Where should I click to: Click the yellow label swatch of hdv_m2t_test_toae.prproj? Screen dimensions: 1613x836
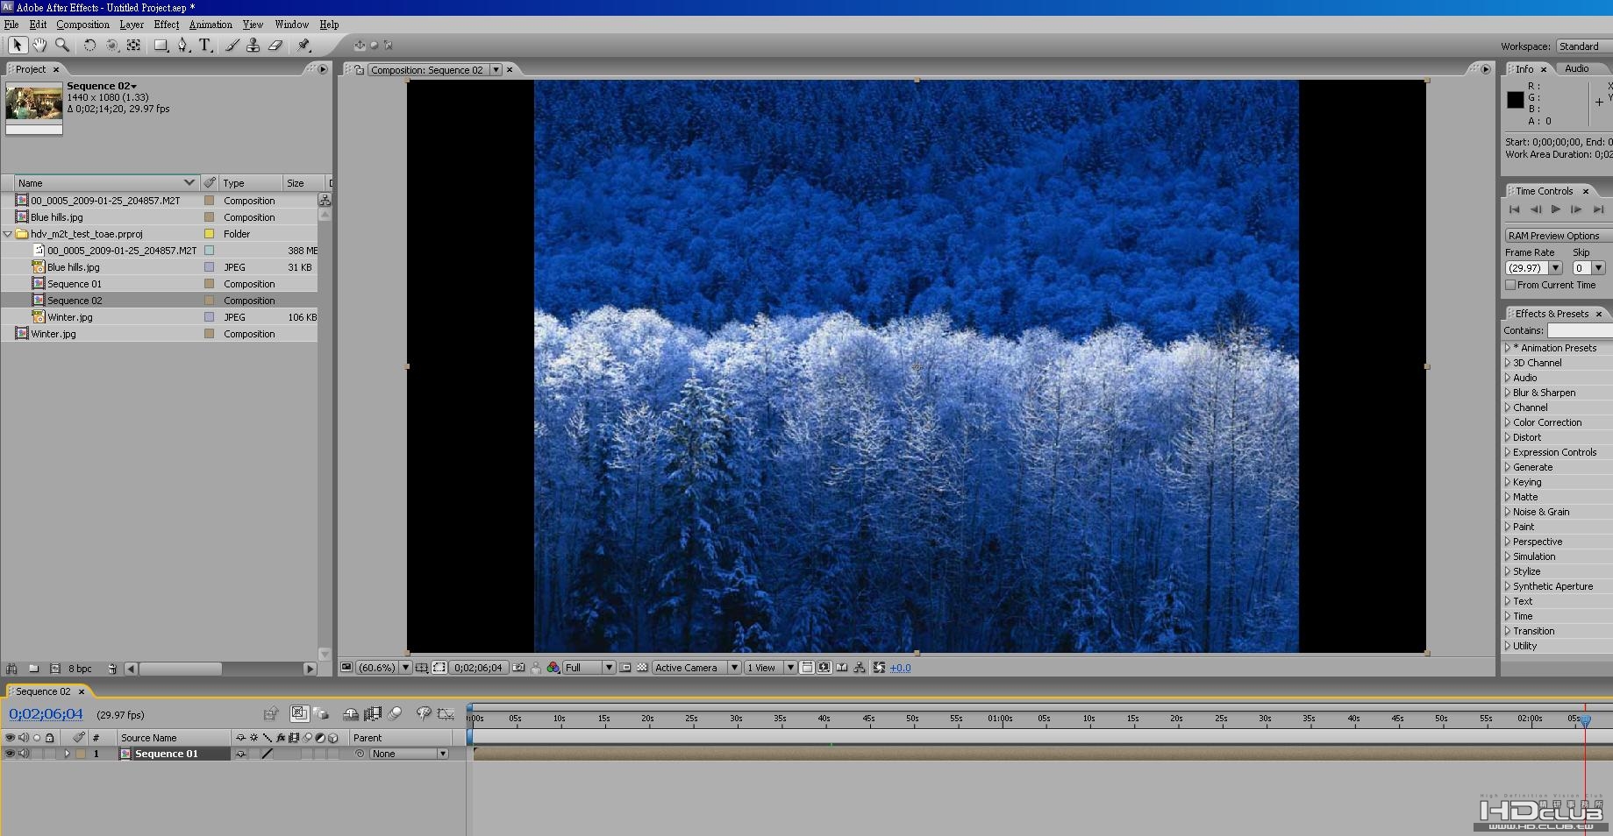pos(209,234)
